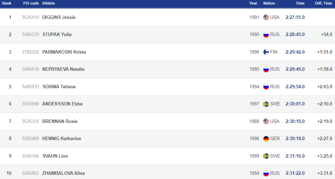Click the Russian flag in Yulia Stupak's row
Viewport: 335px width, 179px height.
click(266, 35)
